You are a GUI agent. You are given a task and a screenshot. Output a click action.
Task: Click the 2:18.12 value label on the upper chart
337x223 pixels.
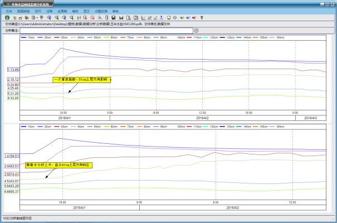(13, 79)
